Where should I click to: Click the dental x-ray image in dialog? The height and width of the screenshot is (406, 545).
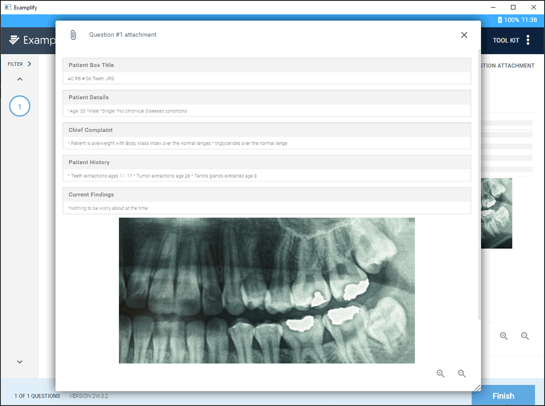[x=266, y=291]
